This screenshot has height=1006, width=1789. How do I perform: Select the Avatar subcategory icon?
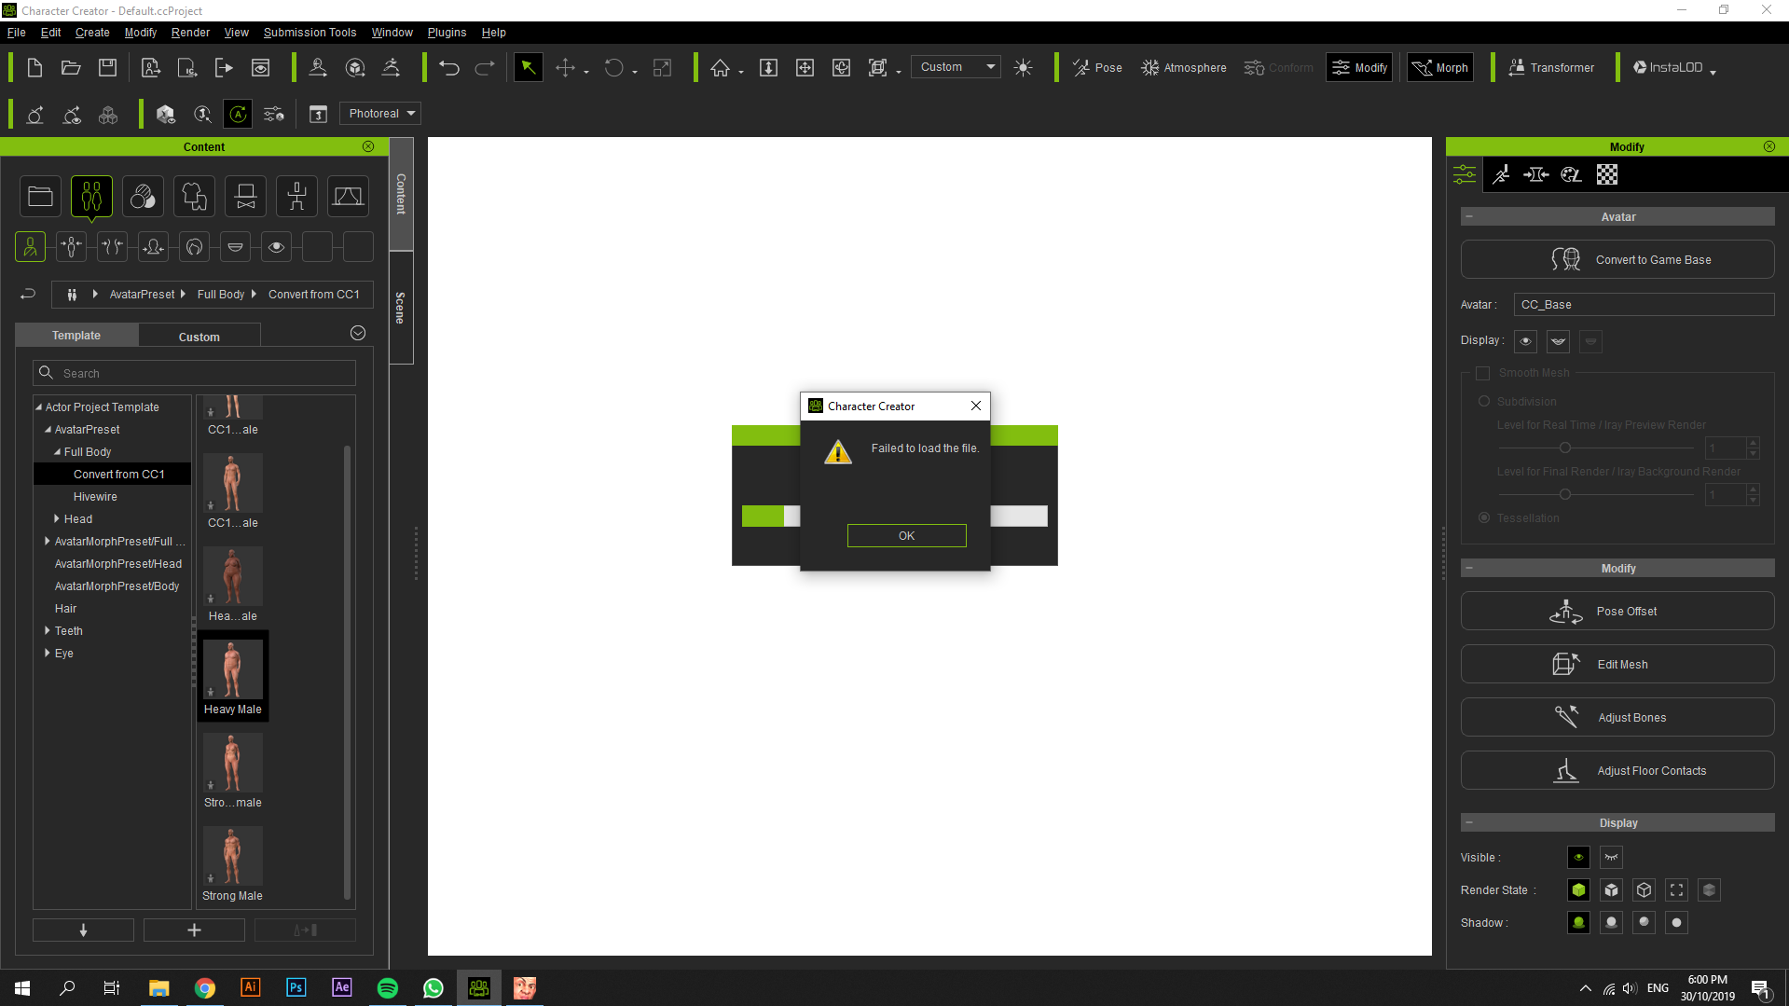point(30,247)
